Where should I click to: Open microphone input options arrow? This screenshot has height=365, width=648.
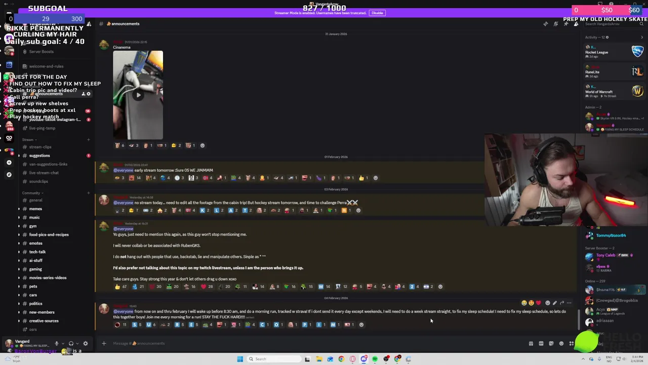coord(63,343)
